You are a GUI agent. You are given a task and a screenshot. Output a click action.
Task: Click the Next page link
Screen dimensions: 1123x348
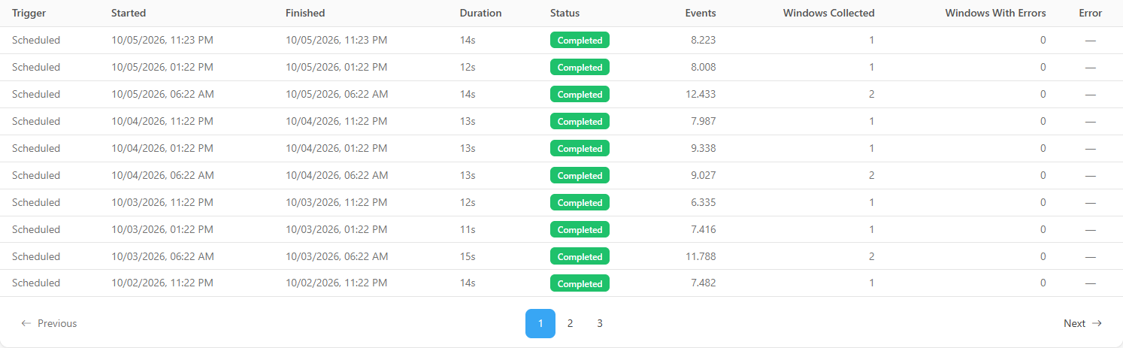(1082, 323)
